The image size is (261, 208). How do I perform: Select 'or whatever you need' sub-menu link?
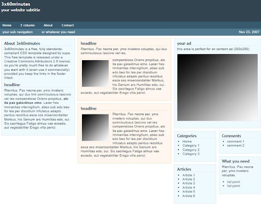click(58, 32)
